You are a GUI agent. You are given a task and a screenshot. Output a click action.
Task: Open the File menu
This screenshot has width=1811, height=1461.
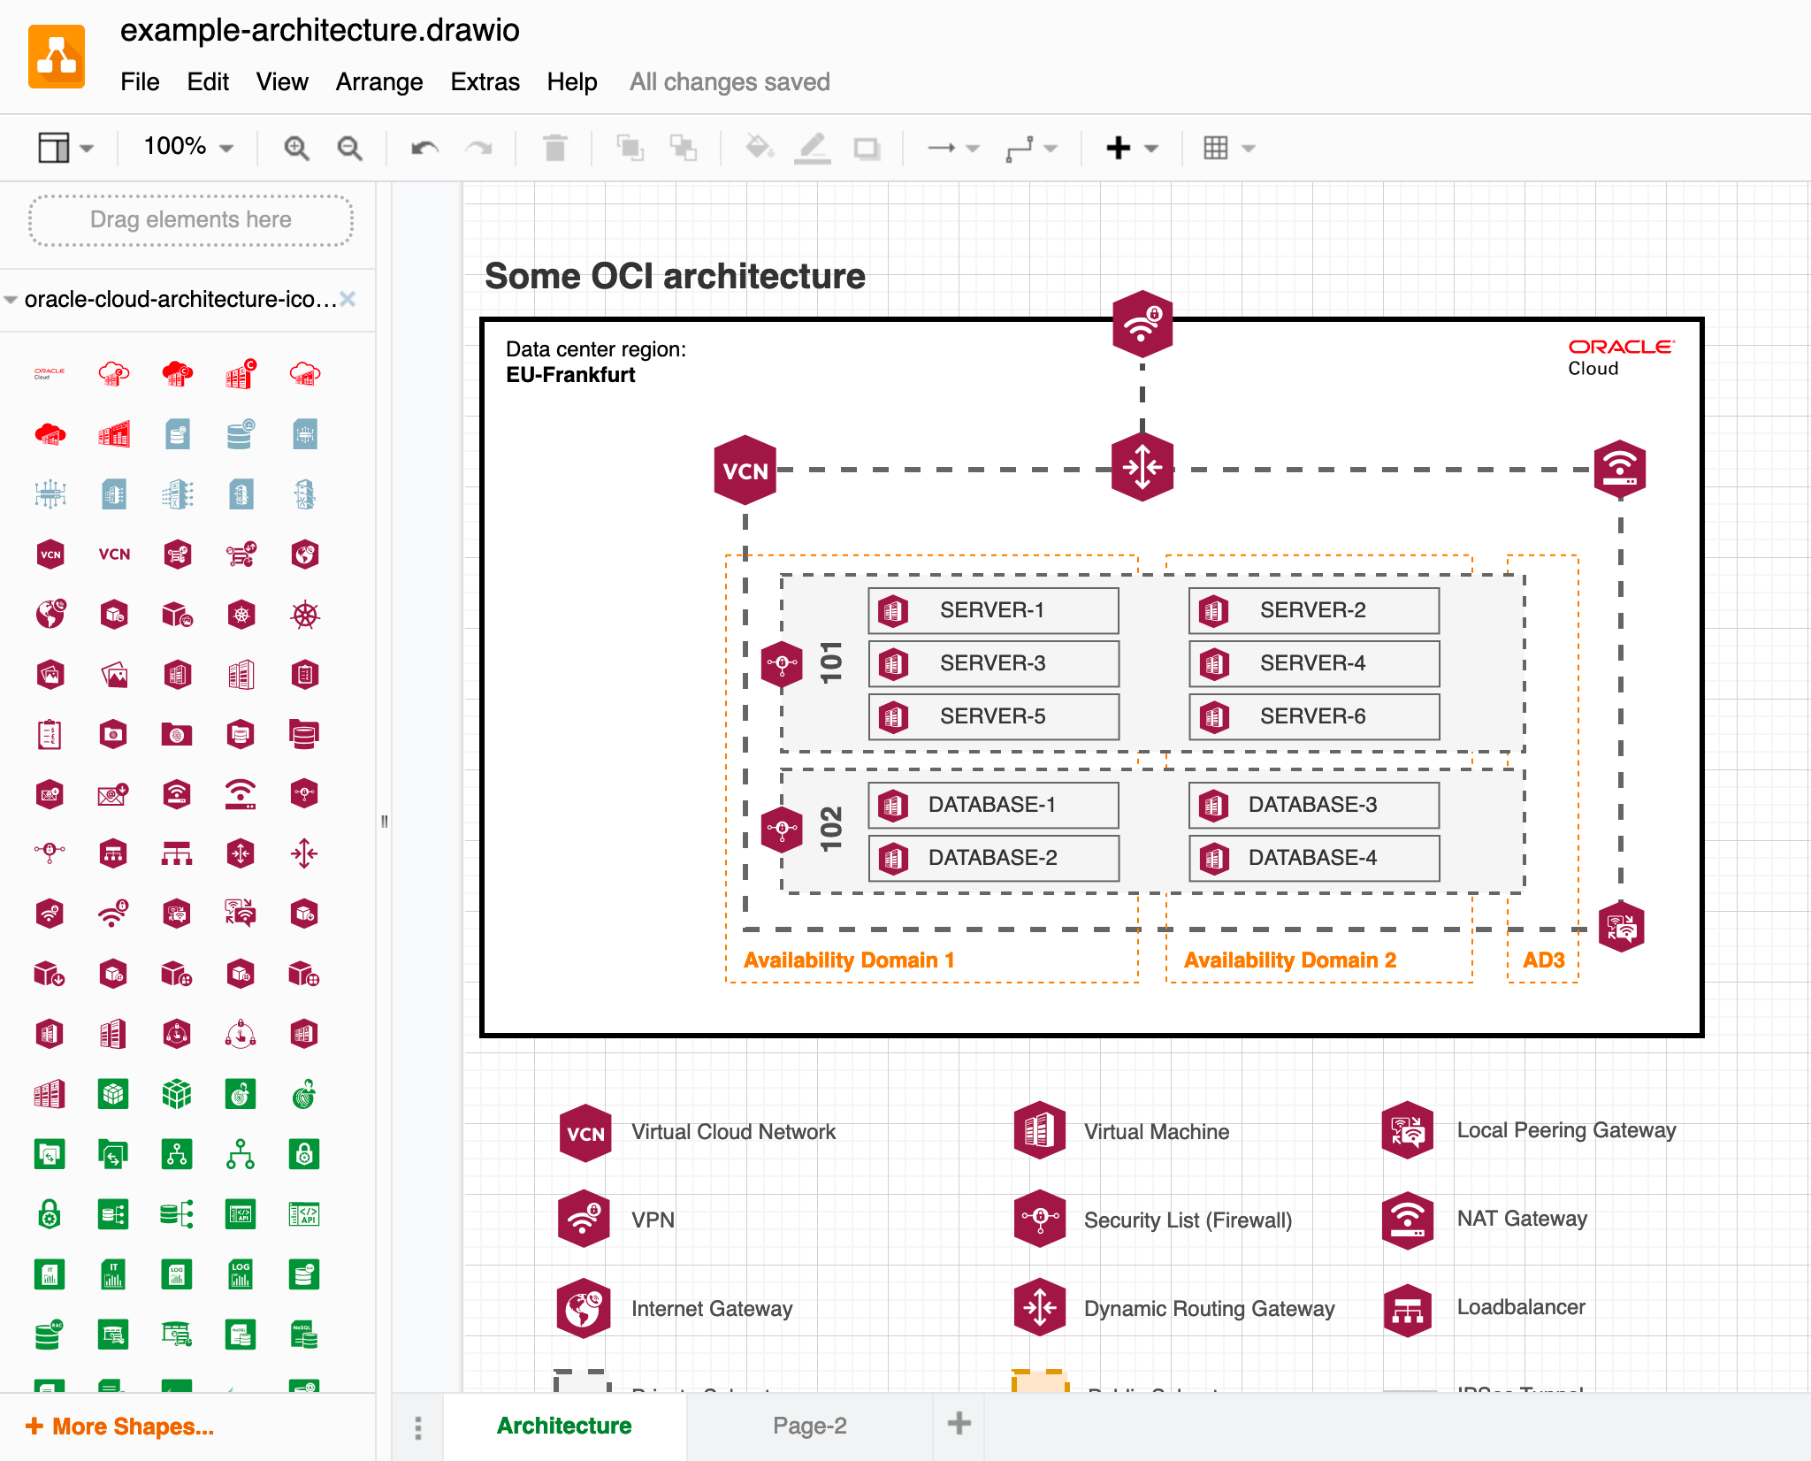coord(140,82)
